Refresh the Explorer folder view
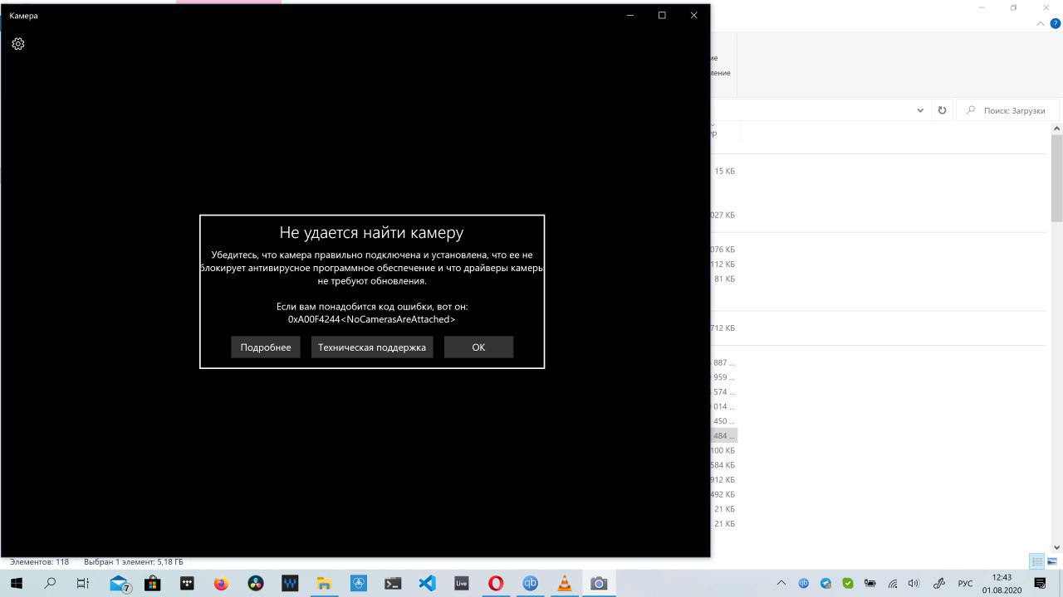Image resolution: width=1063 pixels, height=597 pixels. point(942,110)
